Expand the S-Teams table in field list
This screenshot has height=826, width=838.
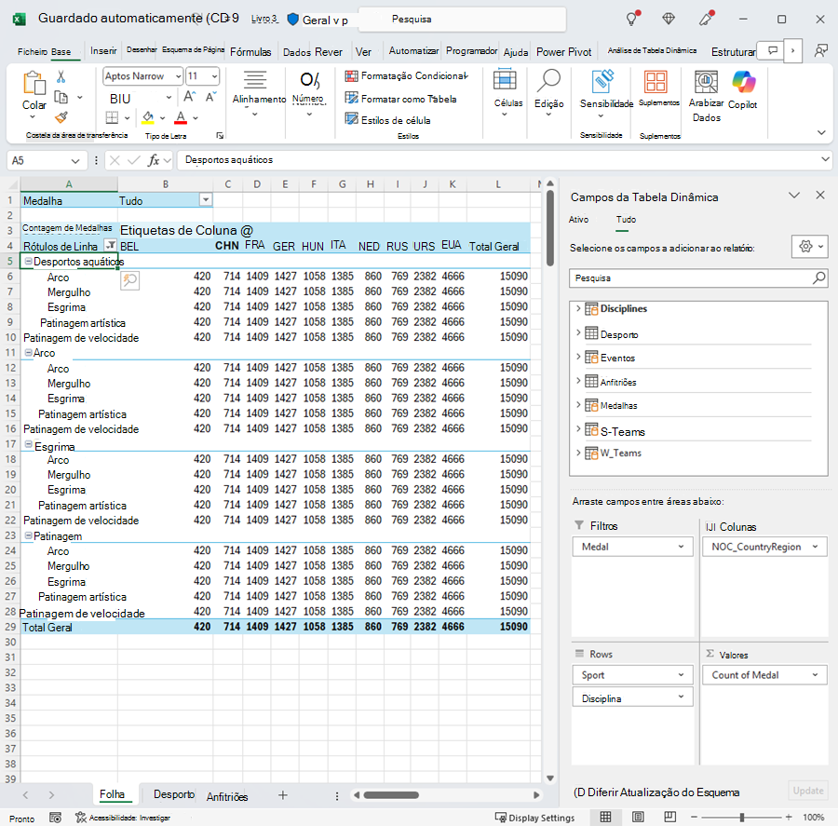[x=577, y=428]
